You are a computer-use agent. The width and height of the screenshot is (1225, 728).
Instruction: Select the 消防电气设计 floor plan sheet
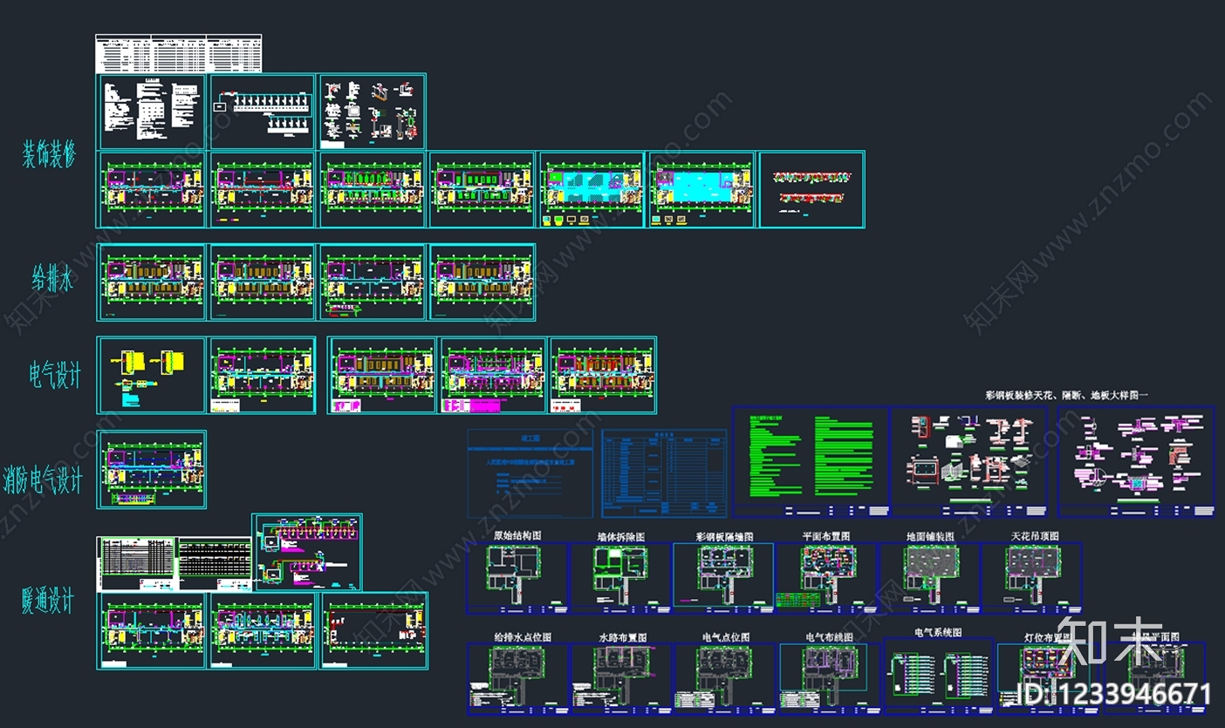(x=152, y=469)
